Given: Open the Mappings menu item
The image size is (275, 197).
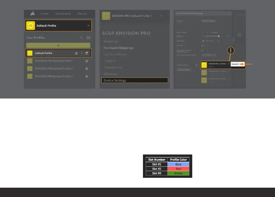Looking at the screenshot, I should pyautogui.click(x=111, y=41).
